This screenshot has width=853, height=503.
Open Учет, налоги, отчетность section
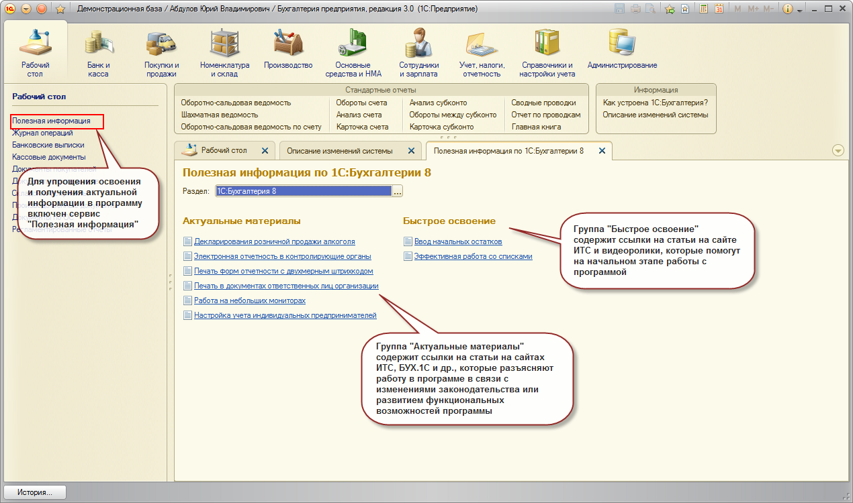[x=482, y=52]
